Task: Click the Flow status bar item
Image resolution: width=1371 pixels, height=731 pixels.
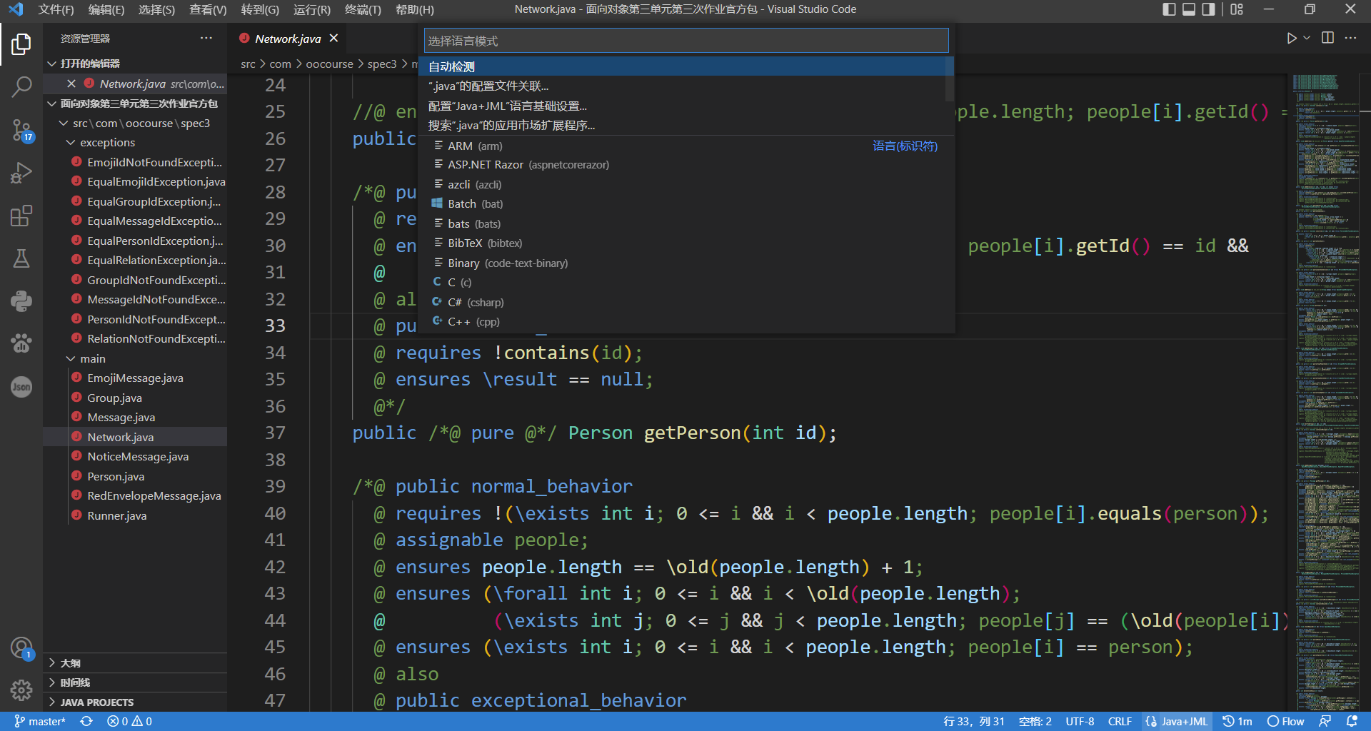Action: [1285, 722]
